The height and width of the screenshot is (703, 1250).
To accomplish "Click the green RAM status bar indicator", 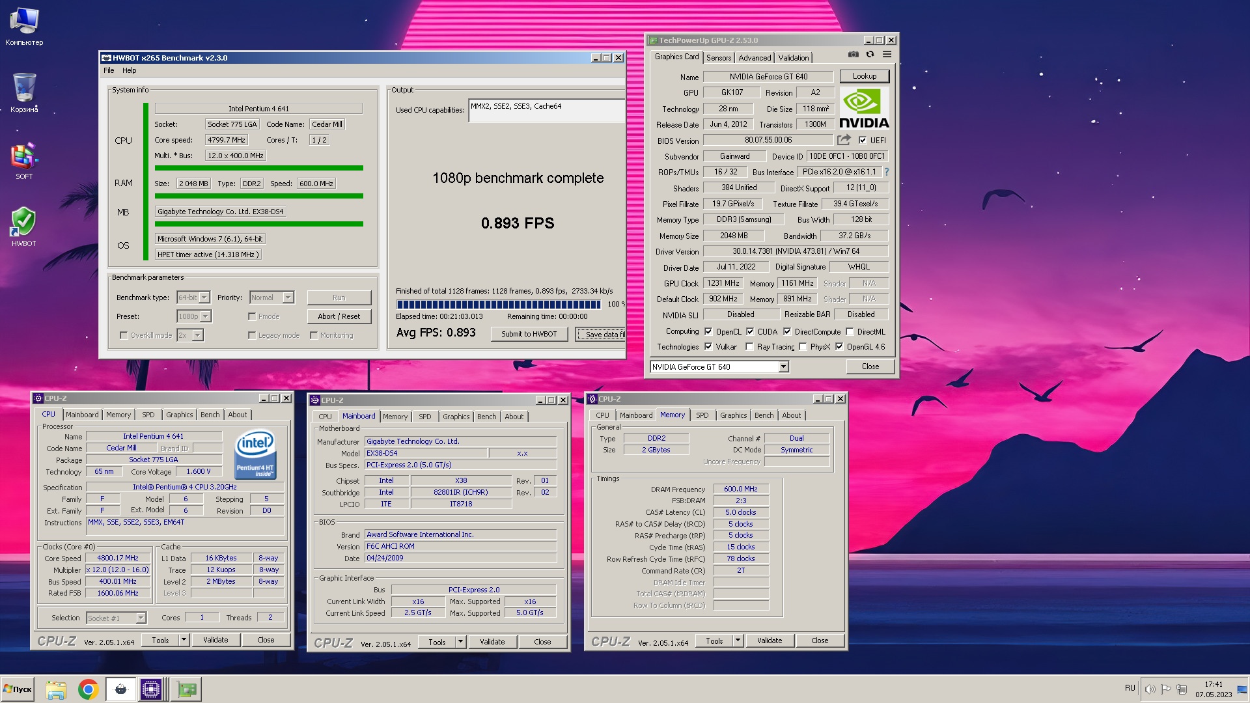I will [259, 196].
